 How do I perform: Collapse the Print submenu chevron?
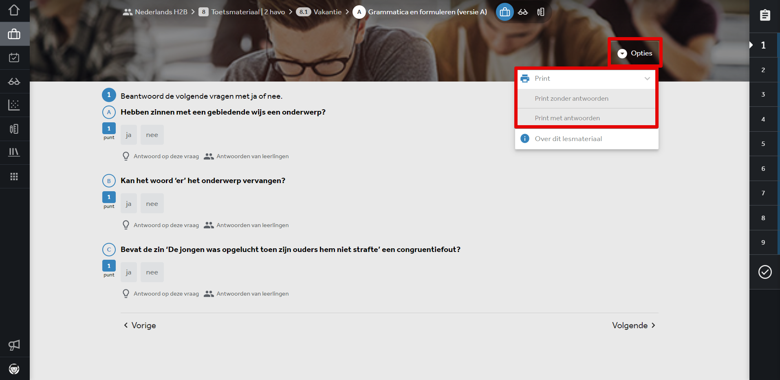click(647, 78)
